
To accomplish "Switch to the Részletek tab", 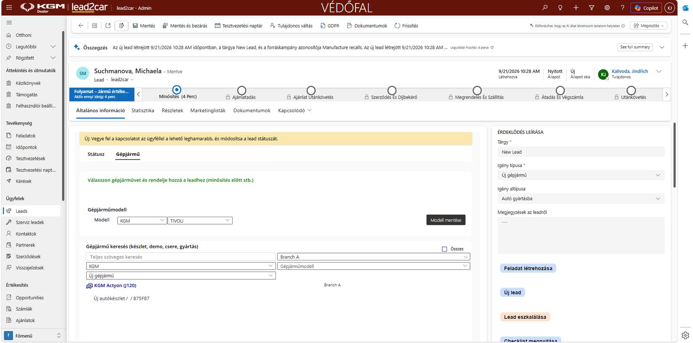I will tap(172, 111).
